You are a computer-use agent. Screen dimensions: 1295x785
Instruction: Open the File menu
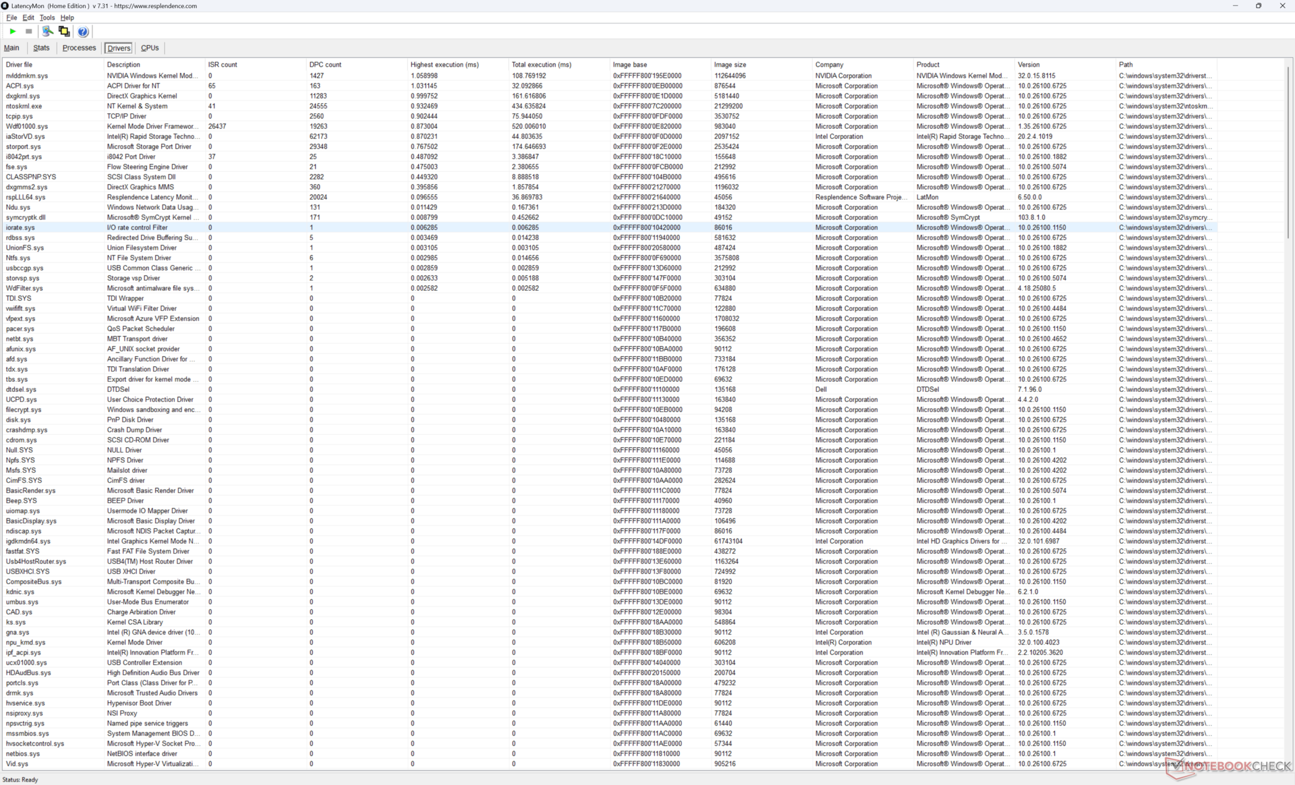11,18
